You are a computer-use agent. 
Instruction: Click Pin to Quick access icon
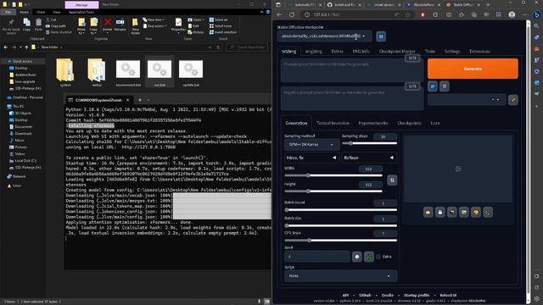[x=11, y=26]
